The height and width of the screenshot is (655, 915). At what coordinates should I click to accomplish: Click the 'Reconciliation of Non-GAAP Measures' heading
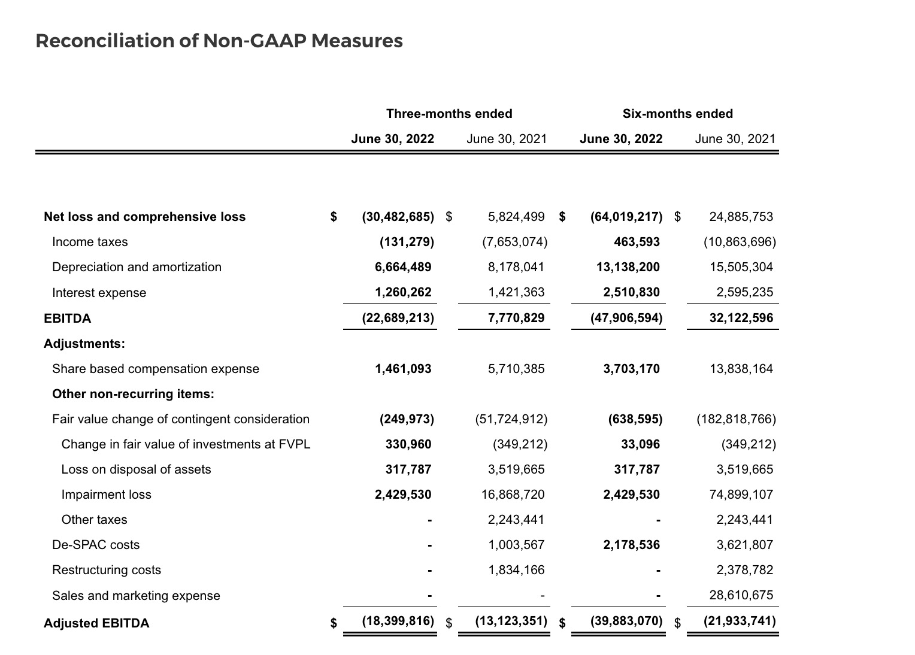[x=219, y=41]
